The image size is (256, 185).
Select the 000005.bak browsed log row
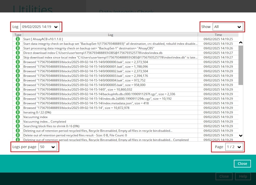click(x=110, y=85)
